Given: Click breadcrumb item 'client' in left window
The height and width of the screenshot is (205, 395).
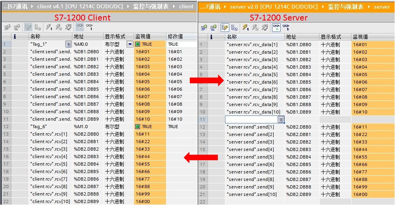Looking at the screenshot, I should click(x=186, y=6).
